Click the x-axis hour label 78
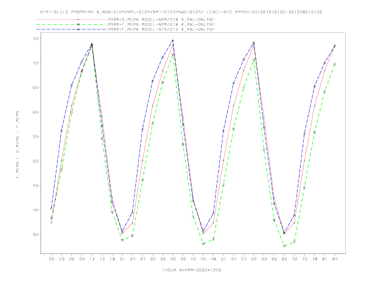This screenshot has height=282, width=365. 314,259
